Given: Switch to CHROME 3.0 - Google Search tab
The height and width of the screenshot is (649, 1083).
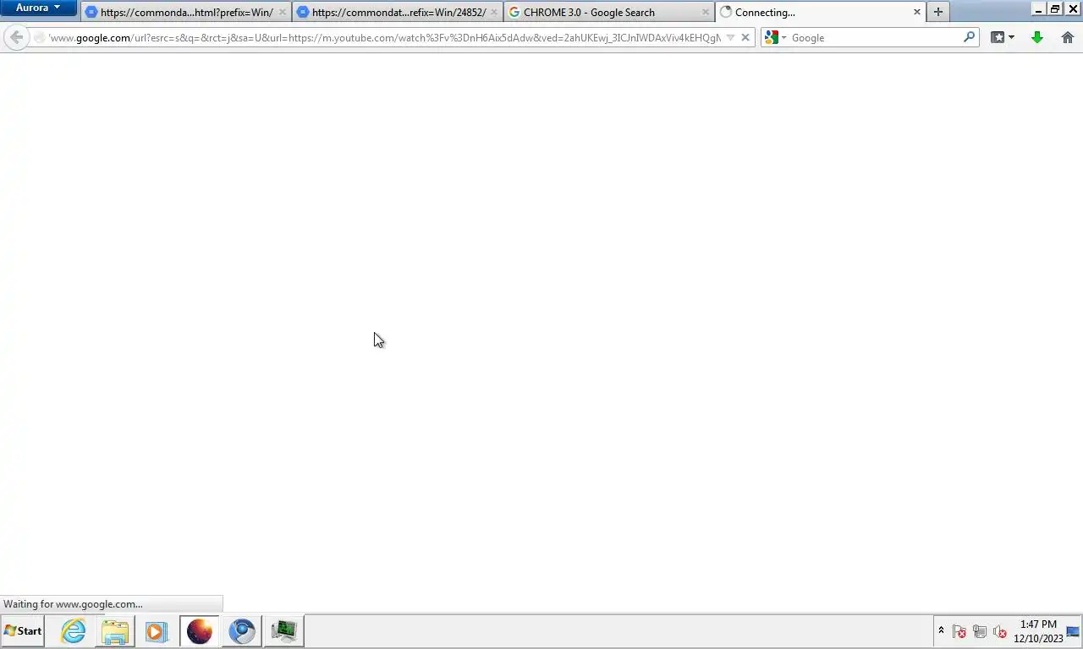Looking at the screenshot, I should [x=609, y=12].
